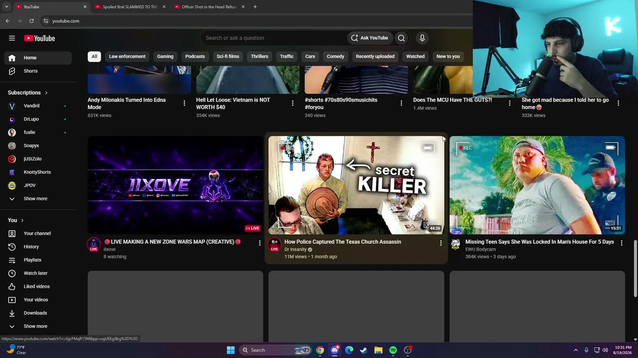
Task: Open Ask YouTube
Action: tap(369, 38)
